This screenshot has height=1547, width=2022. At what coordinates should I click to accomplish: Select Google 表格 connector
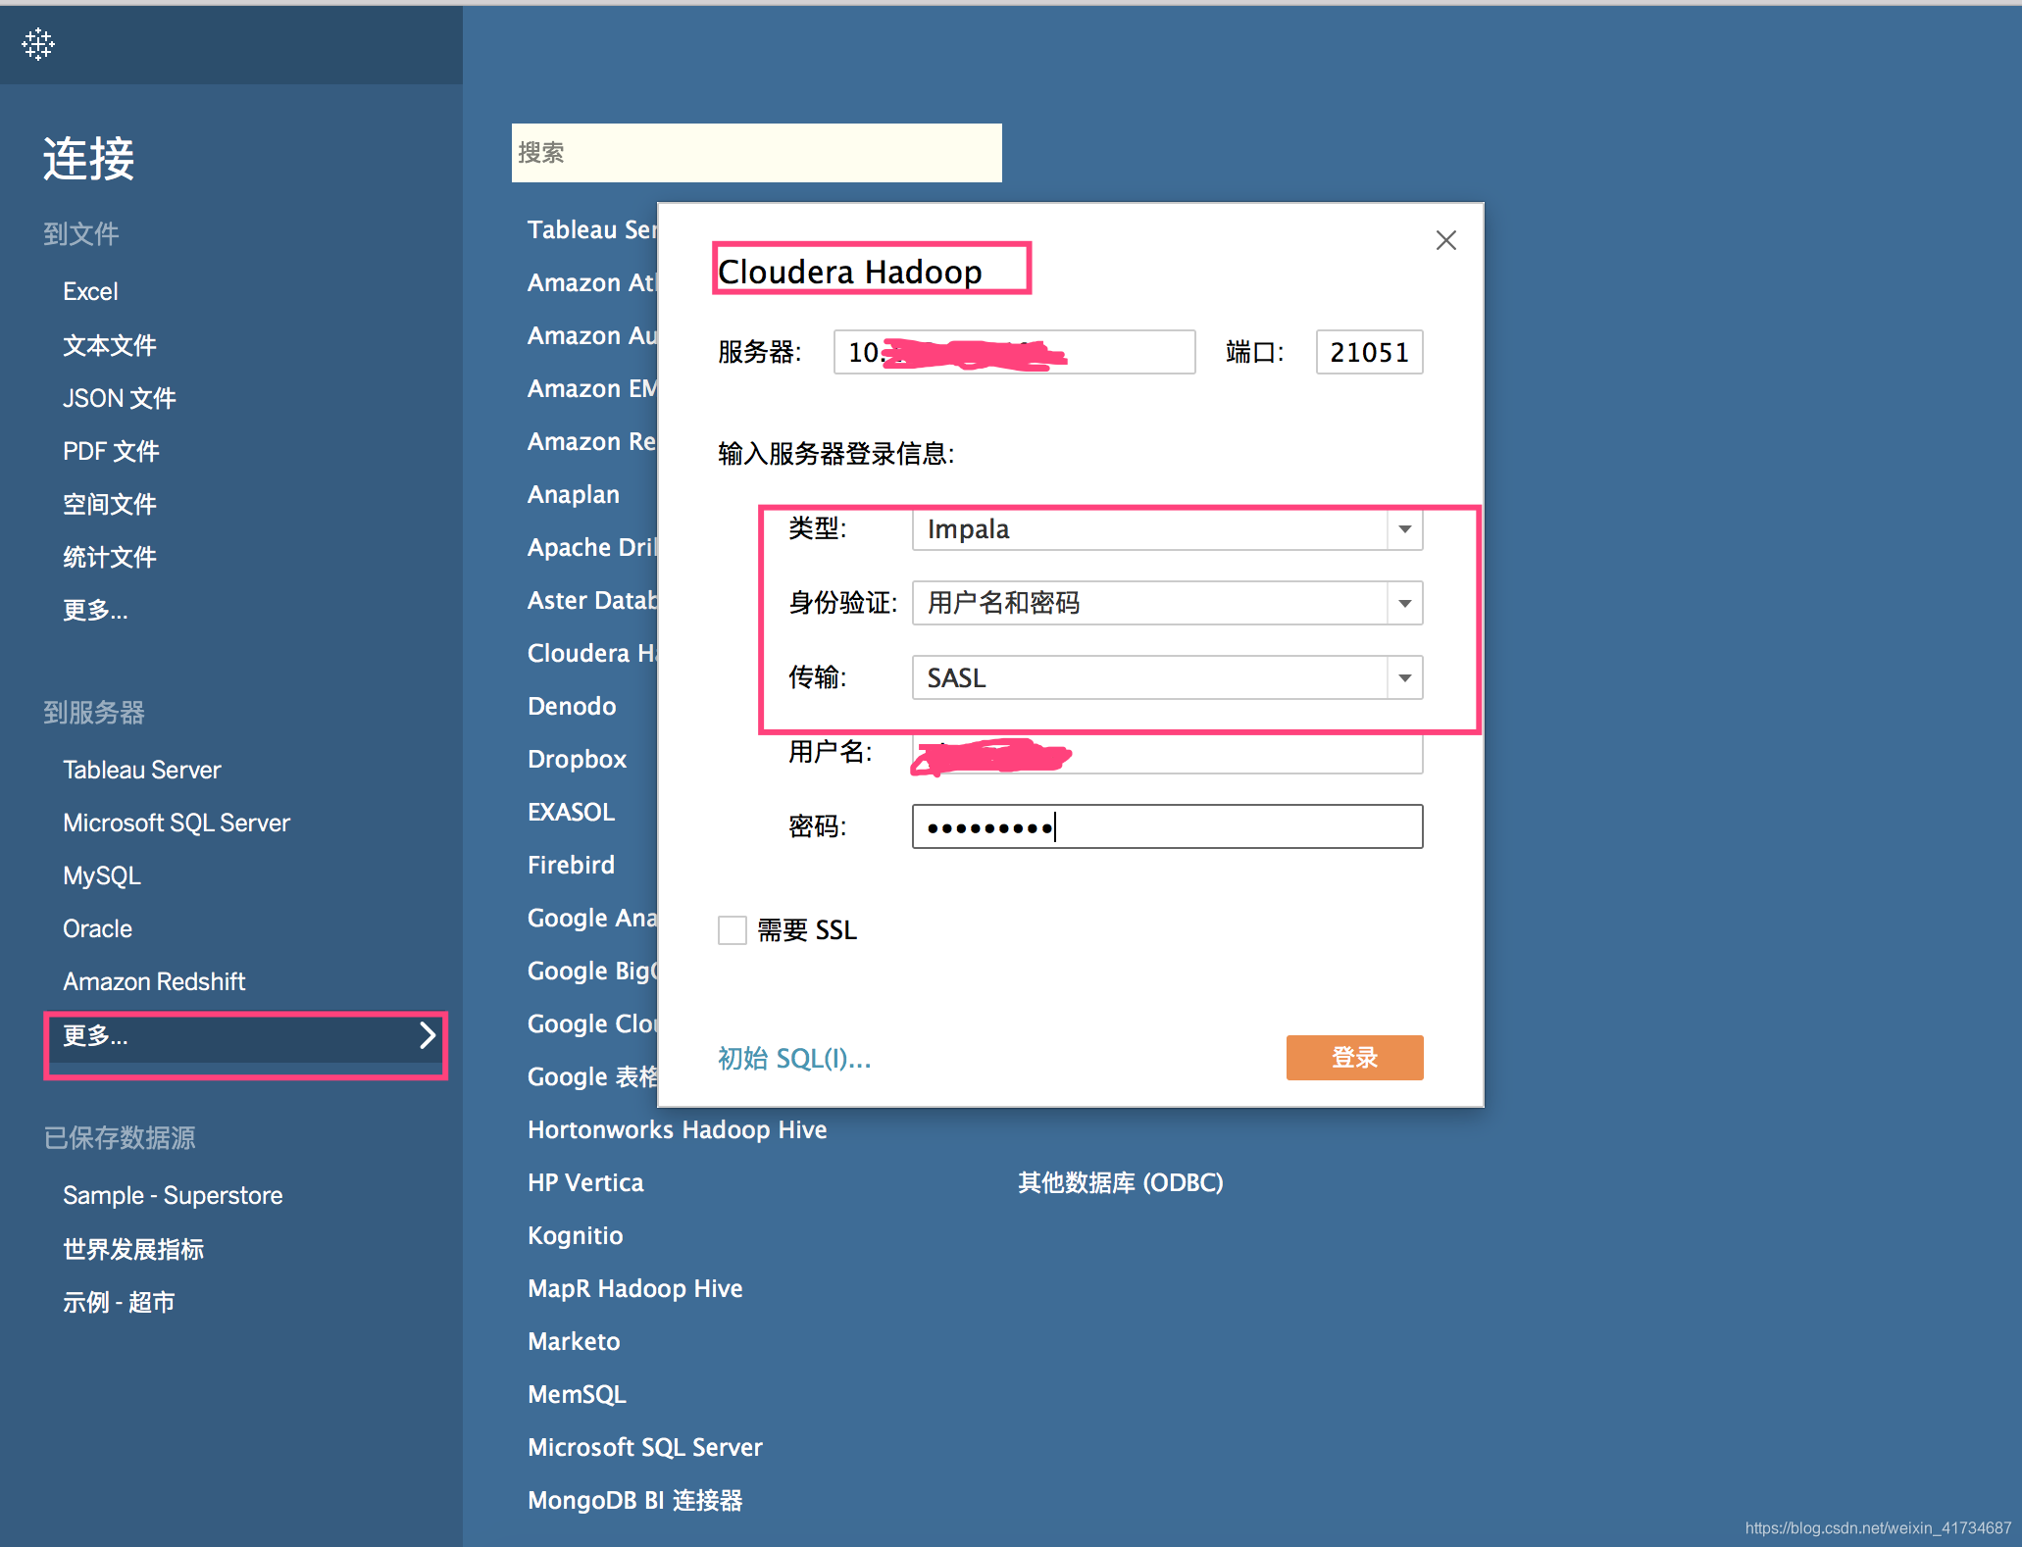(x=591, y=1076)
